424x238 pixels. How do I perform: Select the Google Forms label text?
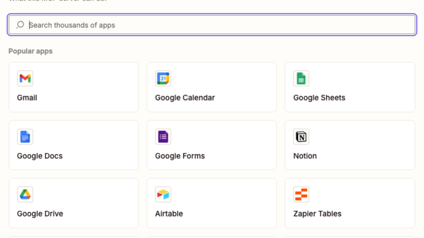coord(180,156)
